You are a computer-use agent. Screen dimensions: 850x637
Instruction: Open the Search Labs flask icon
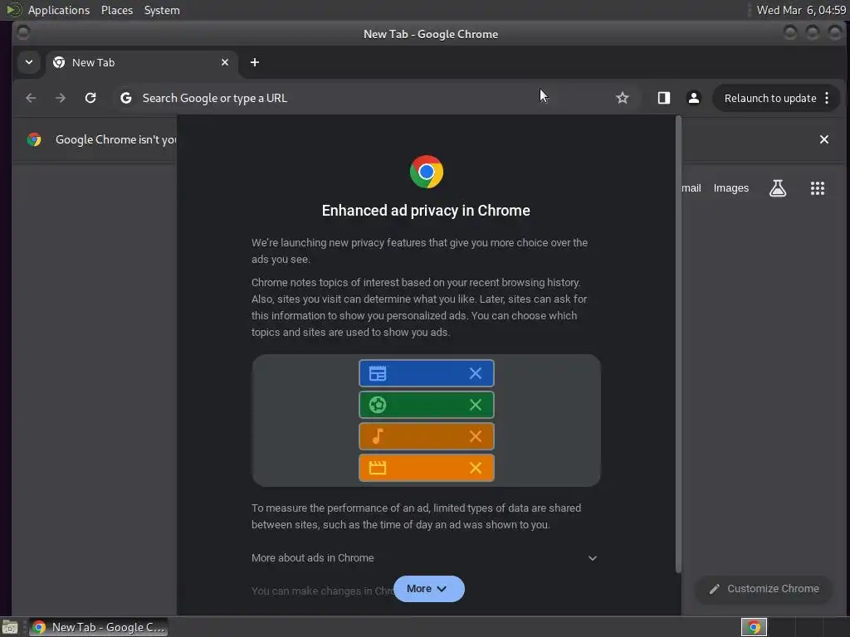(778, 188)
